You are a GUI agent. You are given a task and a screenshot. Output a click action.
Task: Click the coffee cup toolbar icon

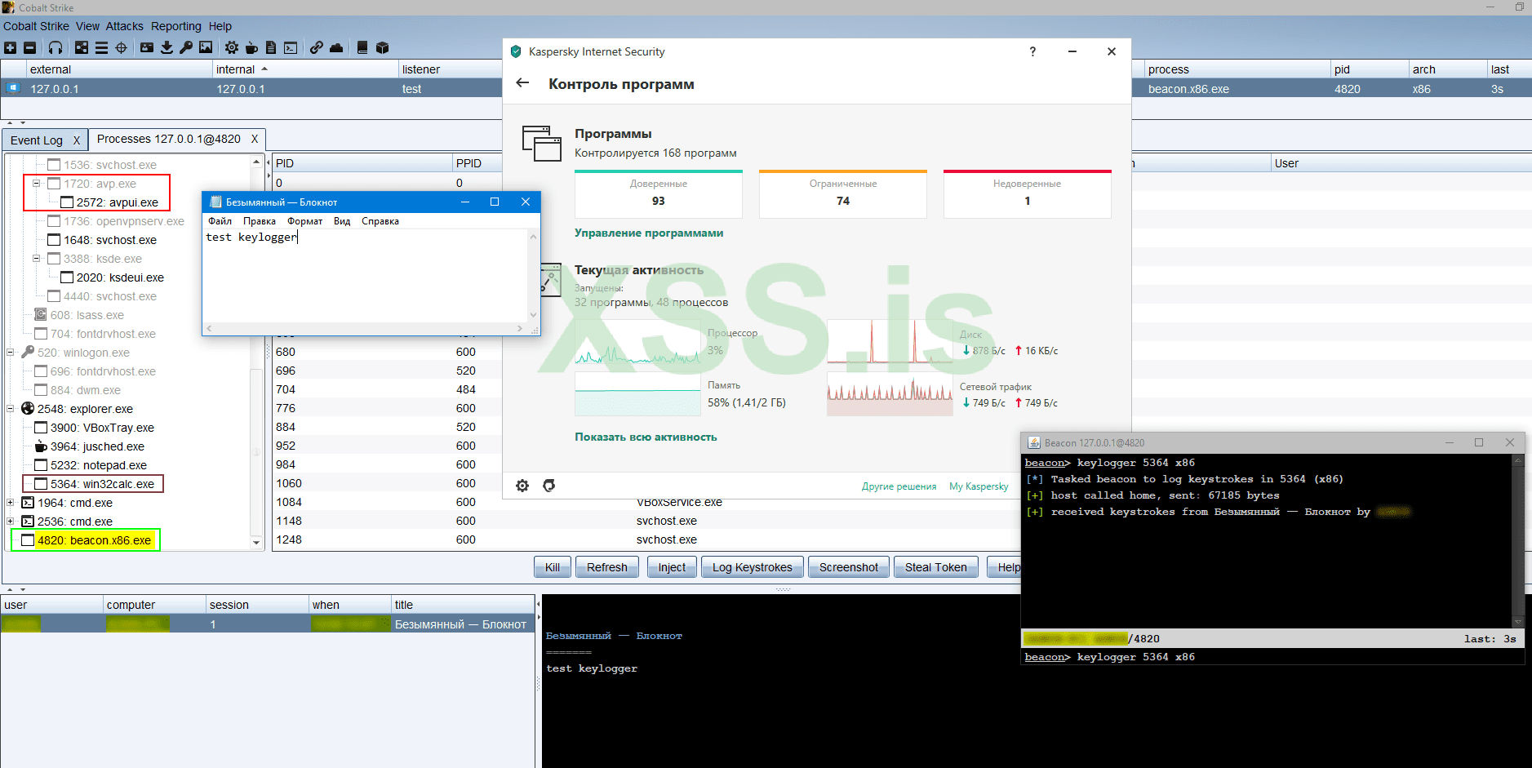pyautogui.click(x=251, y=48)
